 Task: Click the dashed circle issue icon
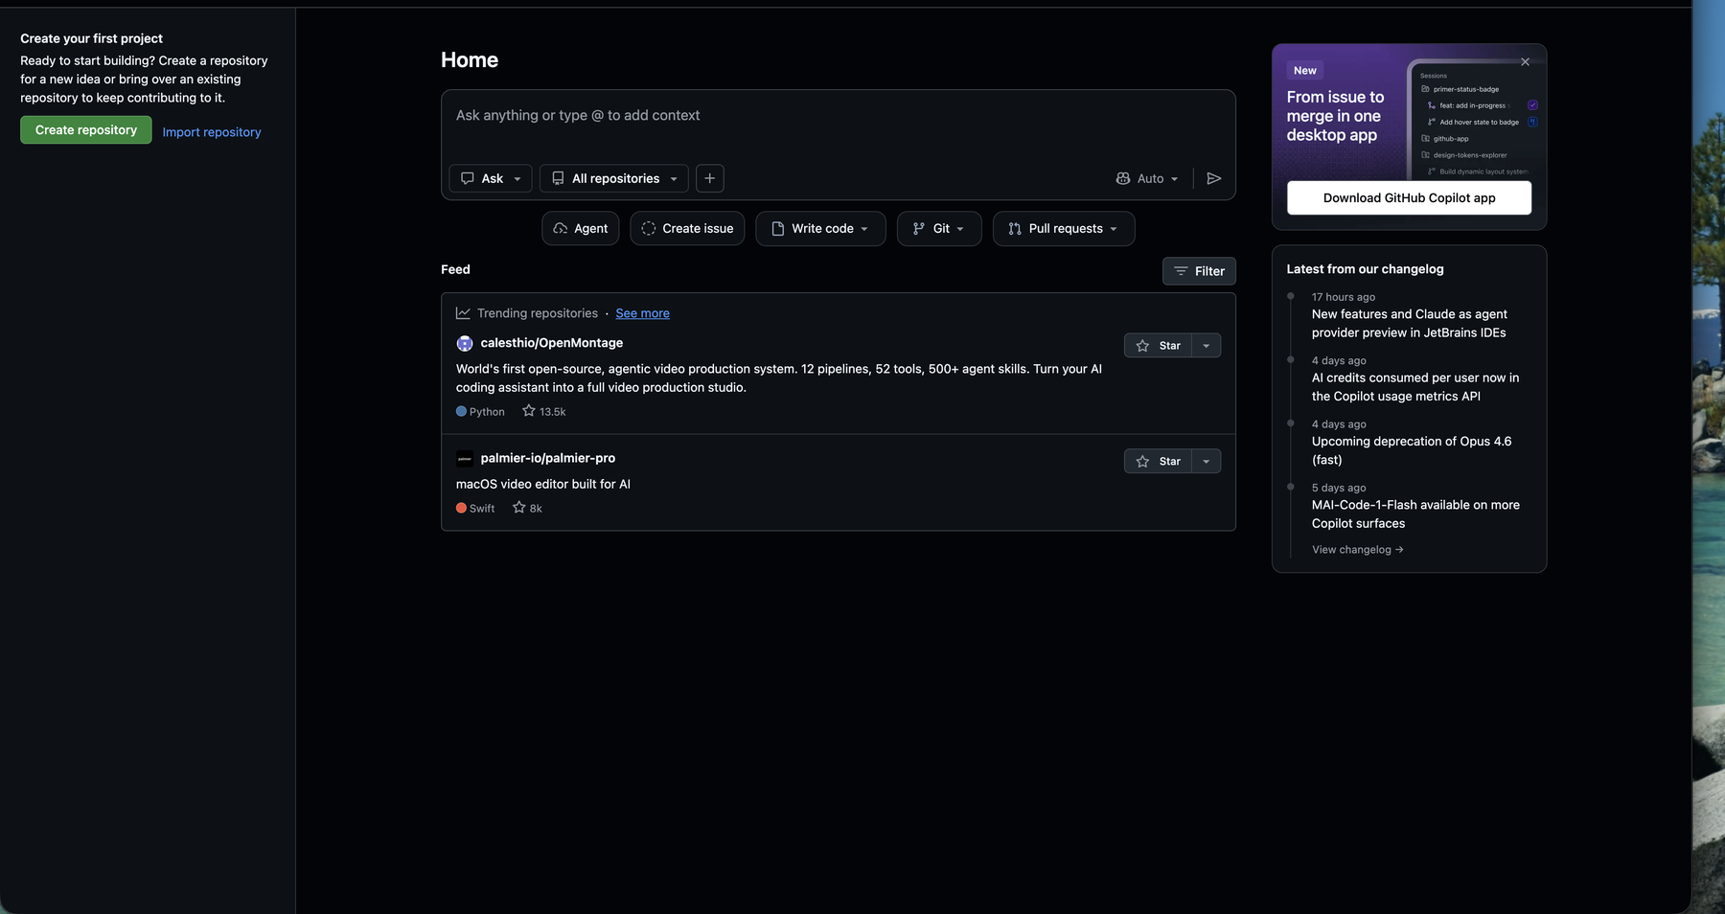pyautogui.click(x=649, y=228)
